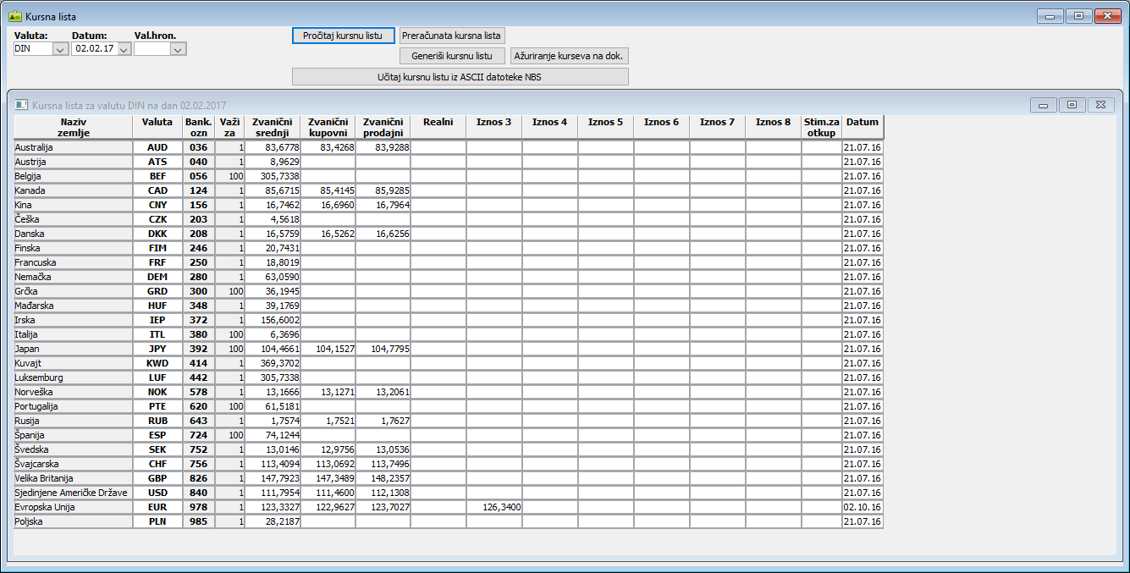
Task: Click the Generiši kursnu listu button
Action: point(452,56)
